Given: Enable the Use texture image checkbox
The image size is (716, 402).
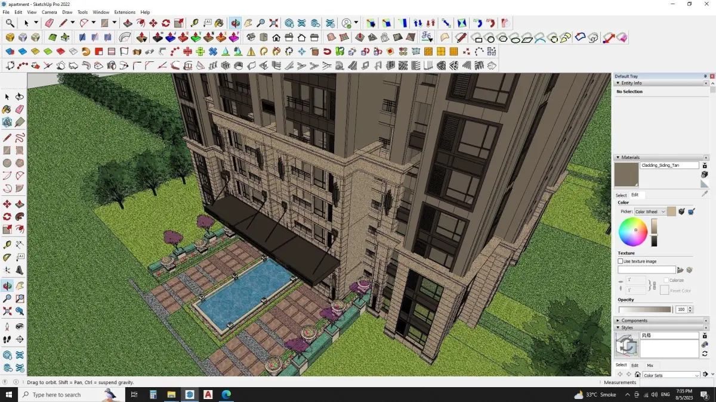Looking at the screenshot, I should point(621,261).
